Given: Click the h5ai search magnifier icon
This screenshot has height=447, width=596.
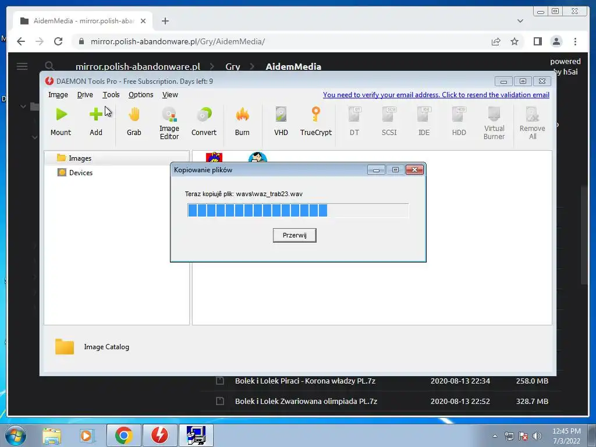Looking at the screenshot, I should (49, 66).
